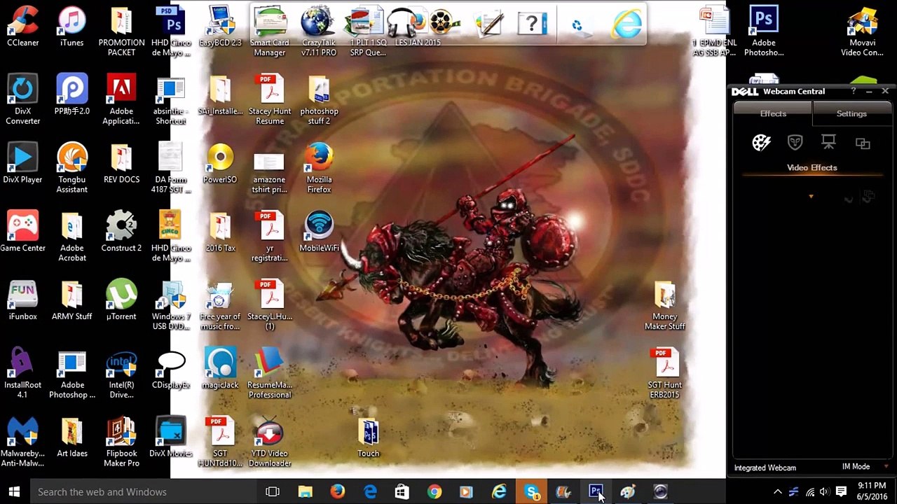This screenshot has height=504, width=897.
Task: Select the Mozilla Firefox desktop shortcut
Action: (319, 169)
